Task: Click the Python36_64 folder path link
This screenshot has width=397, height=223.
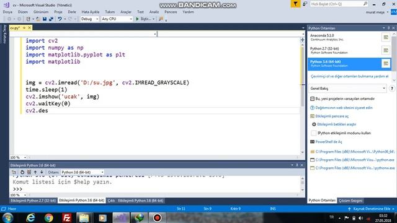Action: coord(355,152)
